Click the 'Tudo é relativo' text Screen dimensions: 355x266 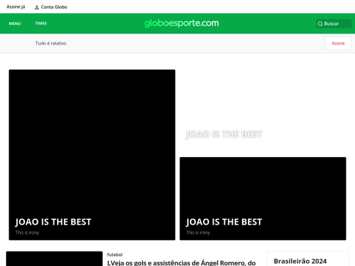[51, 43]
